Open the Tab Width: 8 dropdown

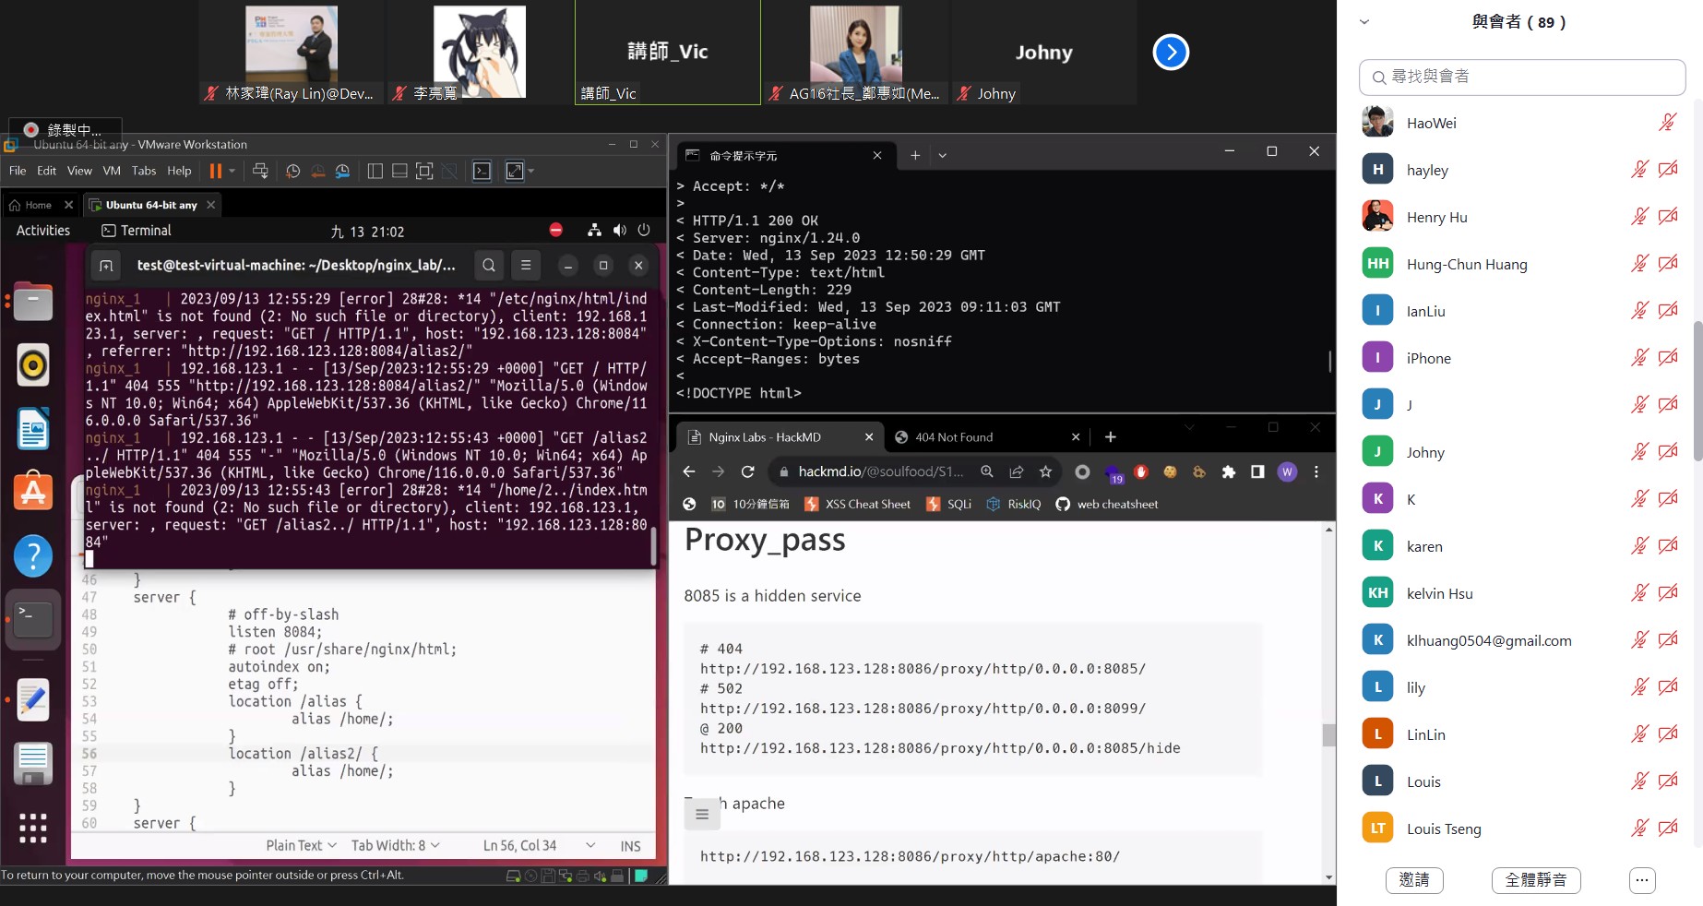click(x=395, y=845)
